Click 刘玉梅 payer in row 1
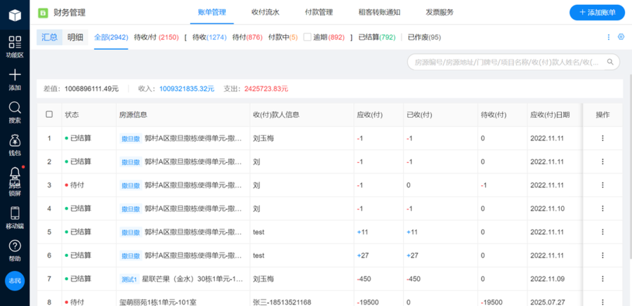 [263, 138]
